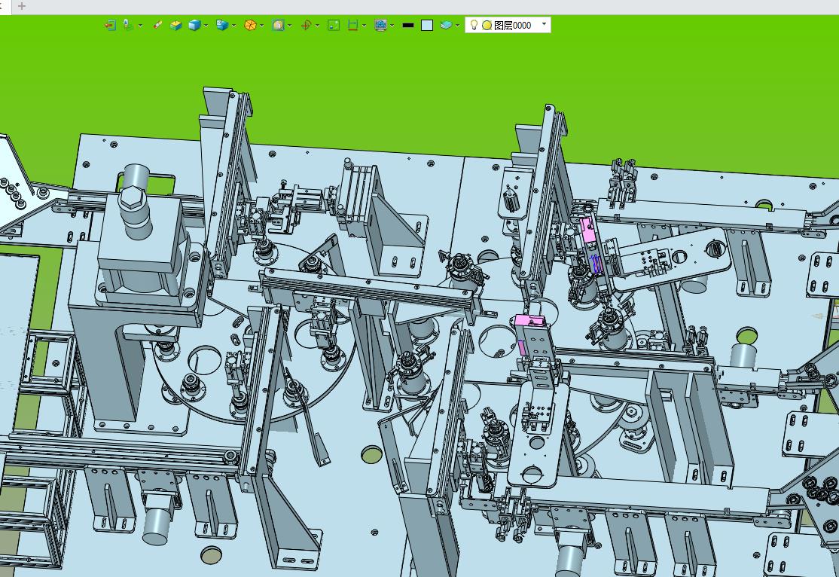This screenshot has height=577, width=839.
Task: Open the display mode dropdown arrow
Action: pyautogui.click(x=233, y=25)
